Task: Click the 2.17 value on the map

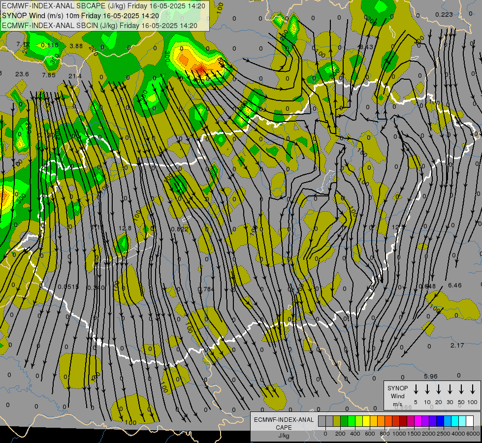Action: pos(457,346)
